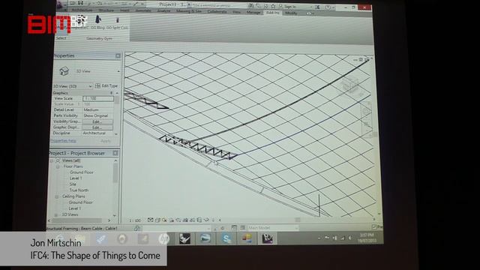Open the Insert ribbon tab
This screenshot has width=480, height=270.
[x=124, y=10]
